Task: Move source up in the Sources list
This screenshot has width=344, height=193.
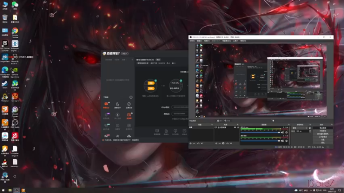Action: click(x=227, y=143)
